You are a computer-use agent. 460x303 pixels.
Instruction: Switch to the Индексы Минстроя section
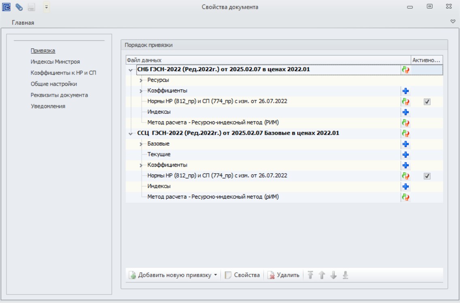point(55,61)
